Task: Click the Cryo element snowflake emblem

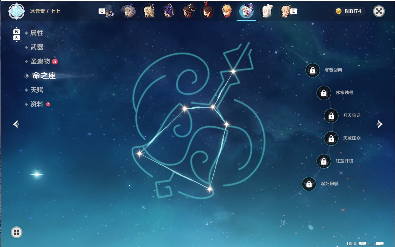Action: coord(16,11)
